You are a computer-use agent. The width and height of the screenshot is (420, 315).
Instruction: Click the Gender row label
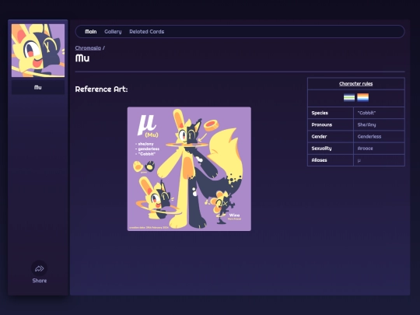tap(319, 136)
